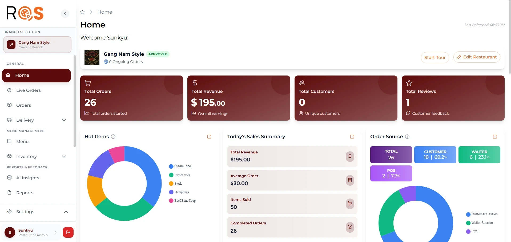511x242 pixels.
Task: Click the S avatar for Sunkyu
Action: [10, 232]
